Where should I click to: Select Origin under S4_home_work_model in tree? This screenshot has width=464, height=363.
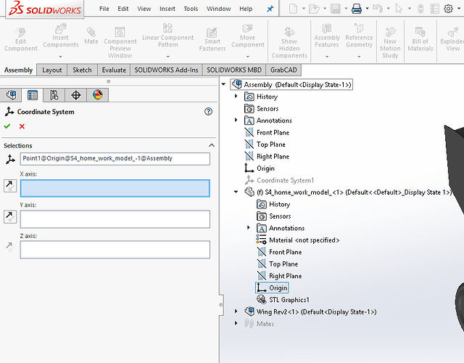coord(278,287)
